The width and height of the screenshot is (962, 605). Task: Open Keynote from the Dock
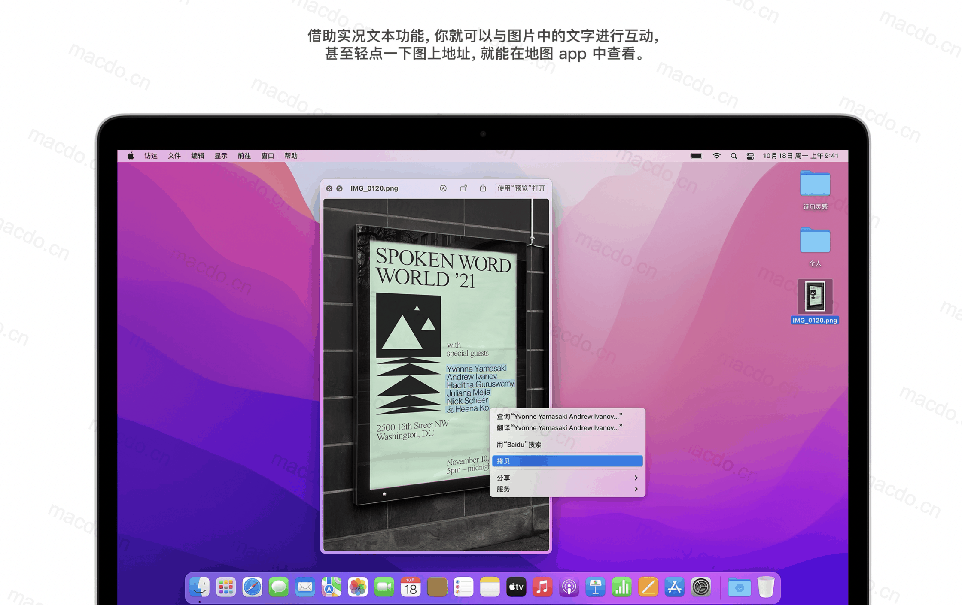pos(595,587)
